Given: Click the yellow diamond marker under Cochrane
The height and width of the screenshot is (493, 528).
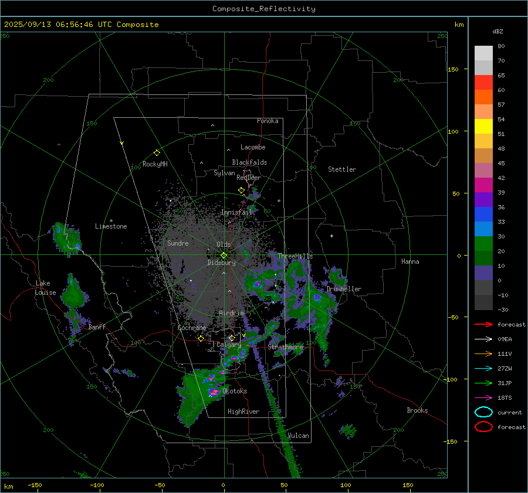Looking at the screenshot, I should pos(201,338).
